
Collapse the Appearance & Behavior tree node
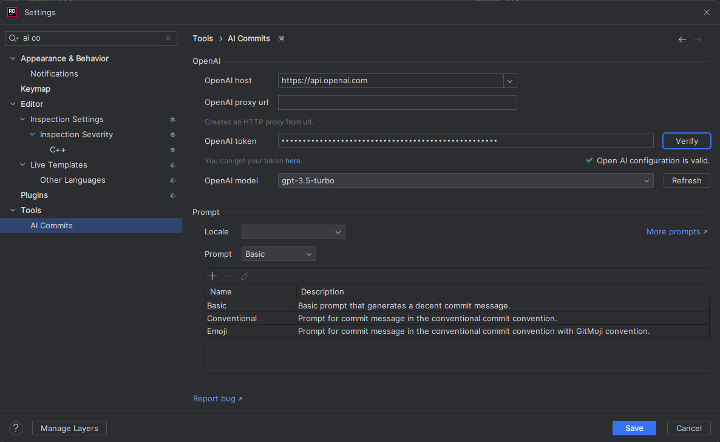[x=13, y=59]
